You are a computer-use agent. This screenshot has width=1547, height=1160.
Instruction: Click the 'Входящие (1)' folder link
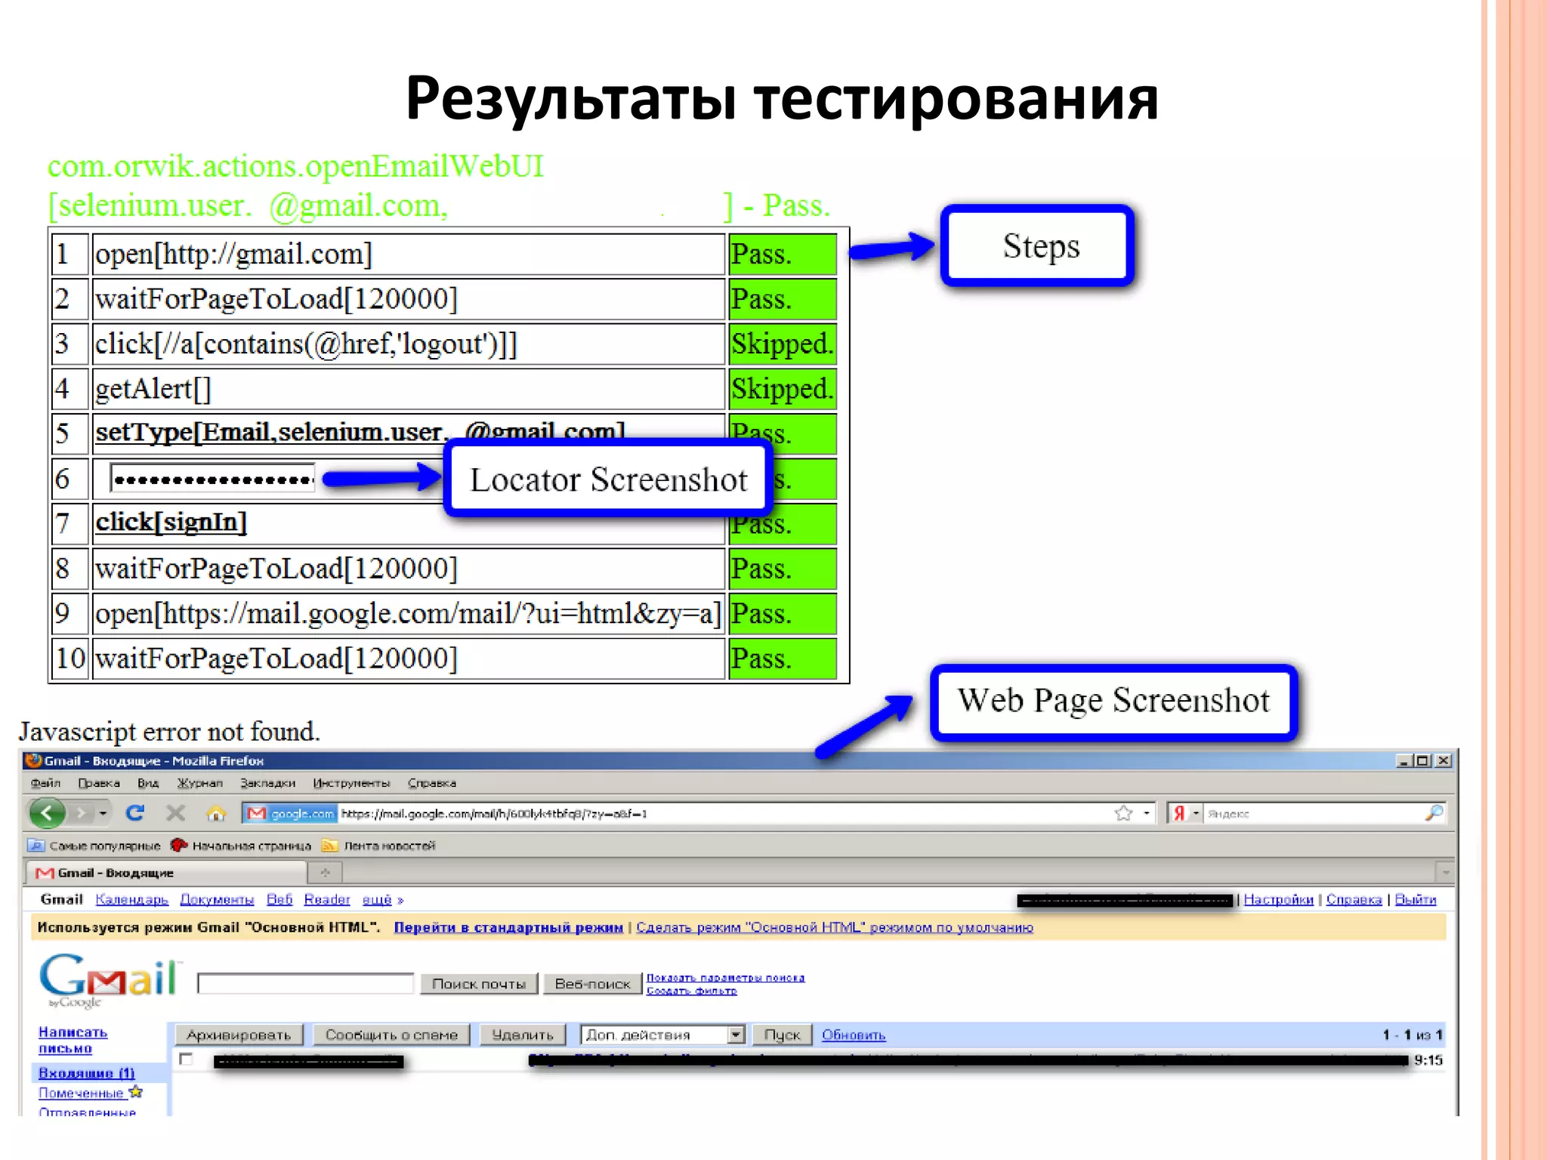(x=86, y=1073)
